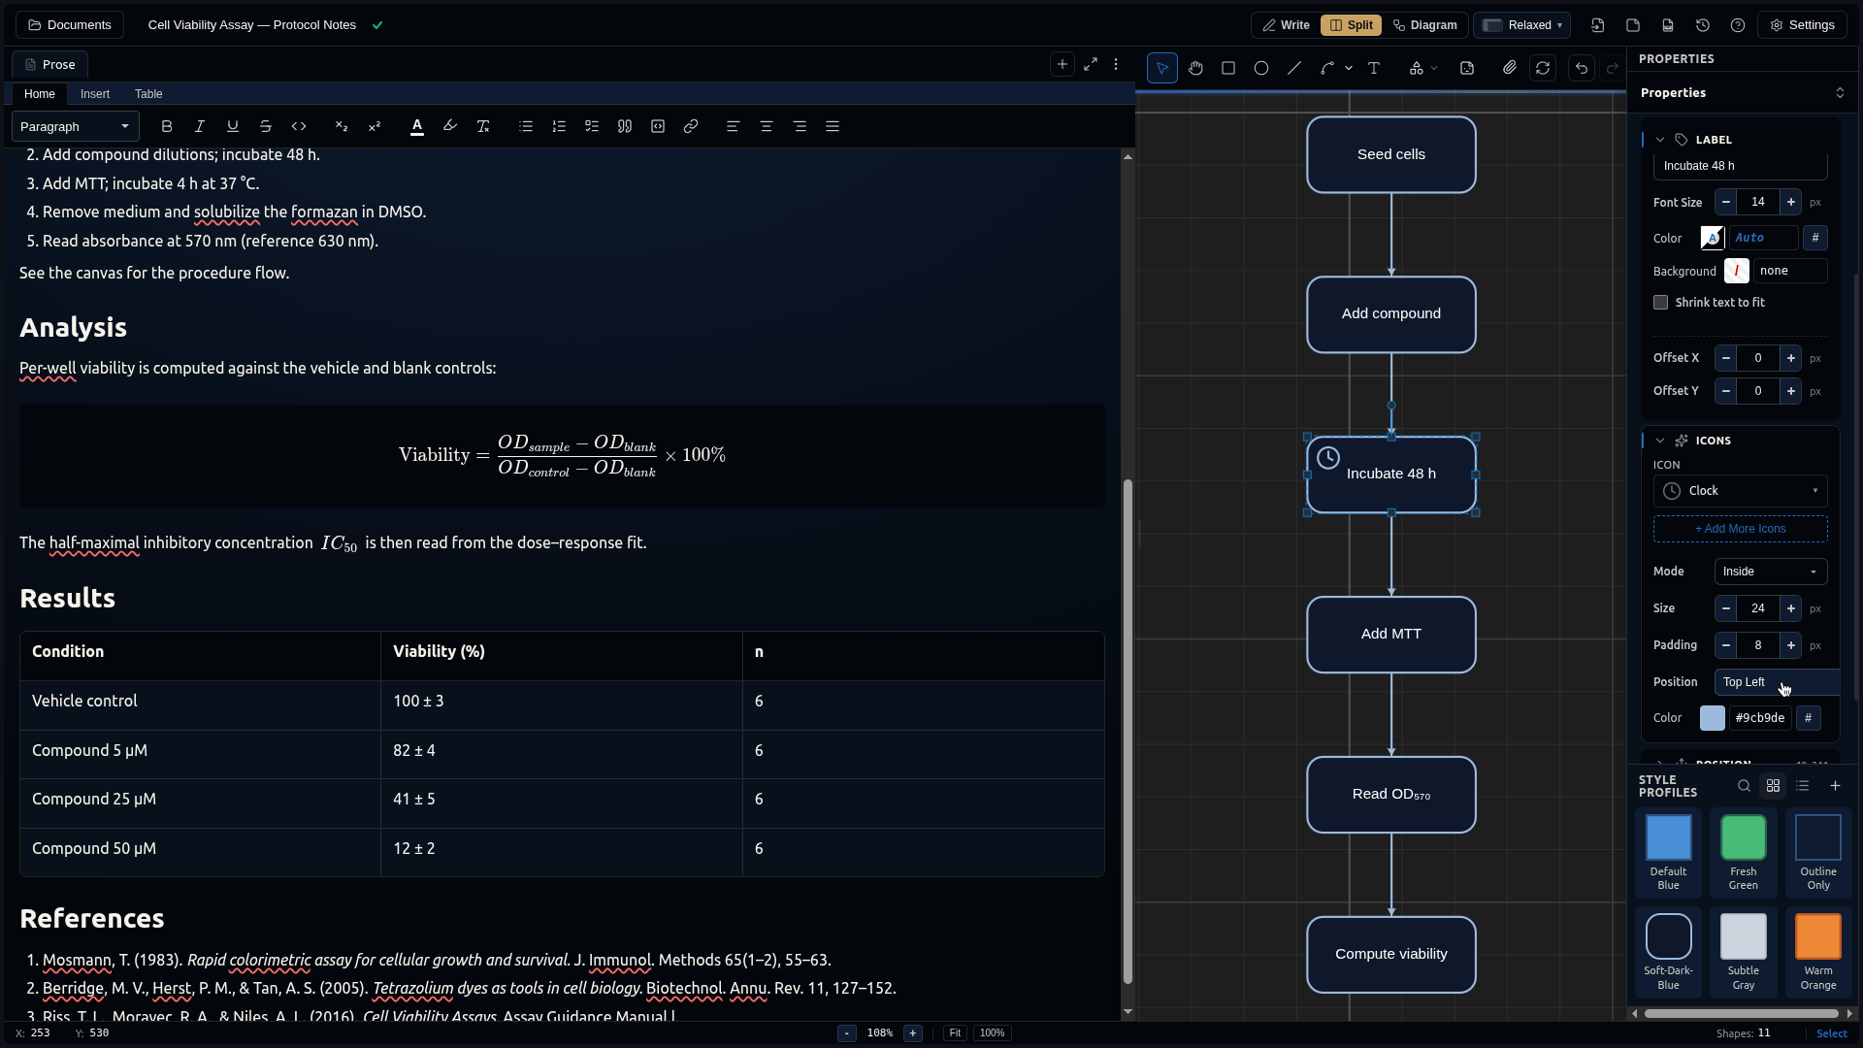This screenshot has width=1863, height=1048.
Task: Align text to center
Action: coord(767,126)
